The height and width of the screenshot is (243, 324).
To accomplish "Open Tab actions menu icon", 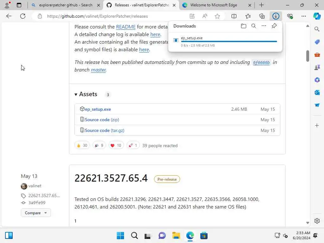I will [19, 5].
